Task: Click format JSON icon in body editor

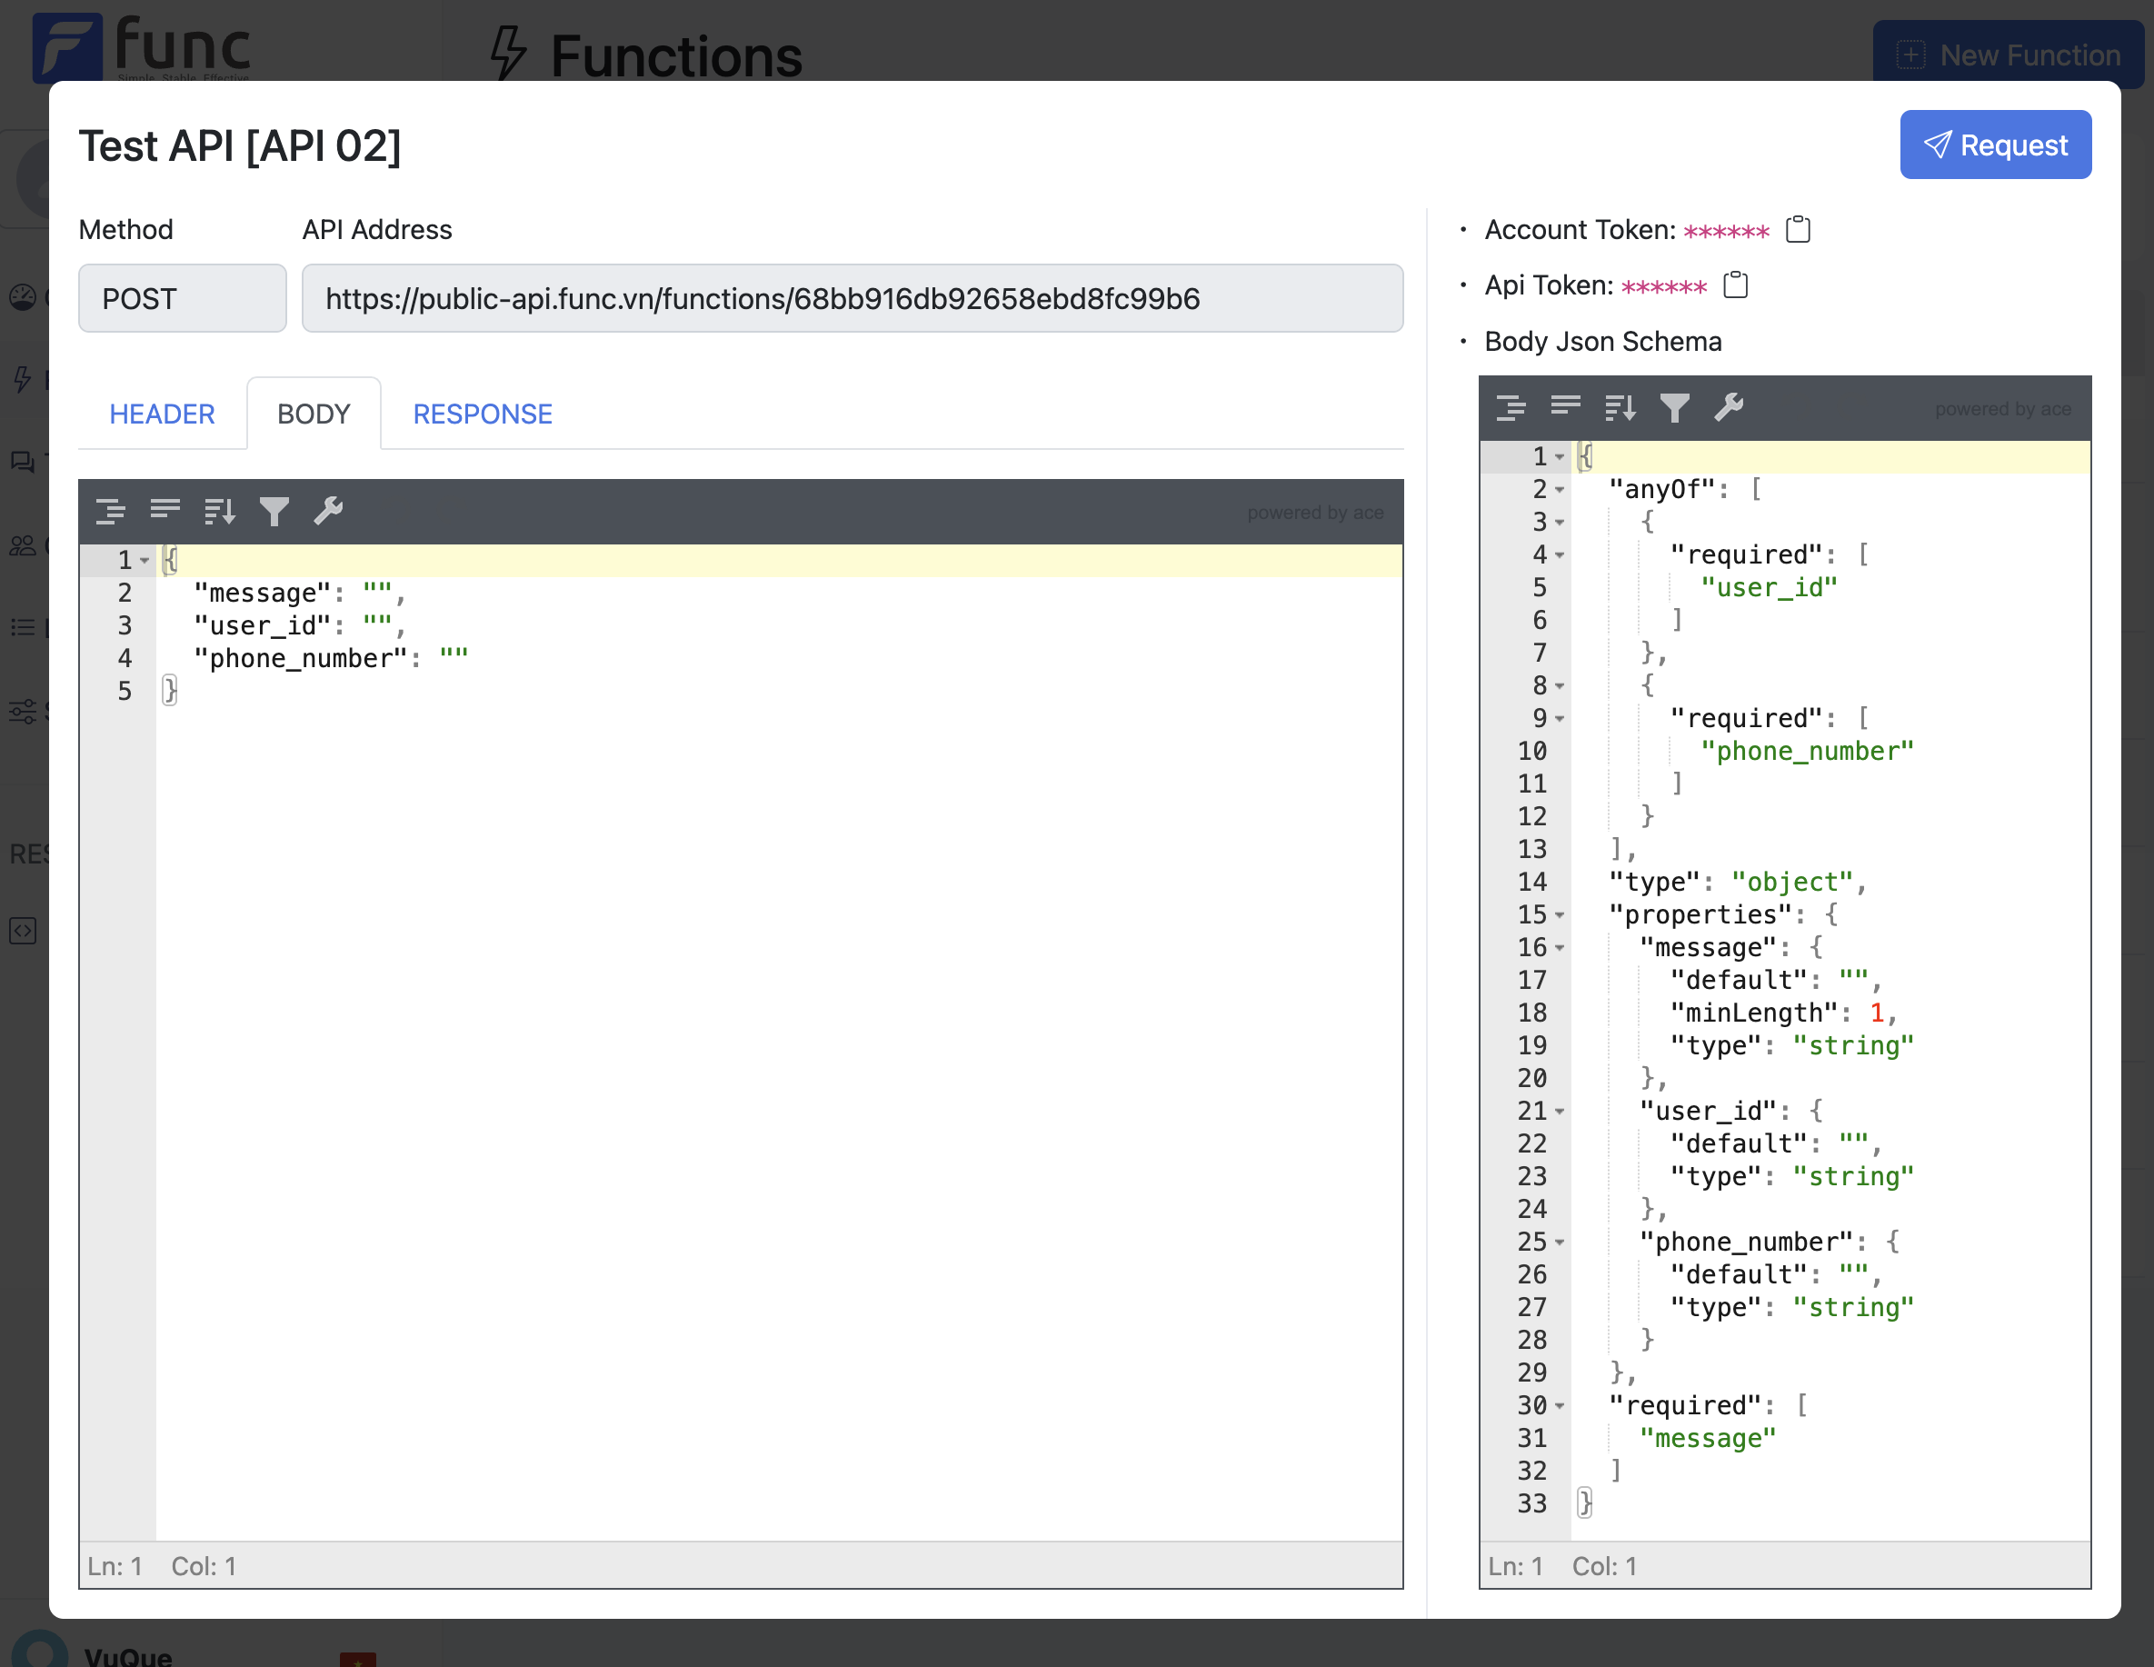Action: click(111, 511)
